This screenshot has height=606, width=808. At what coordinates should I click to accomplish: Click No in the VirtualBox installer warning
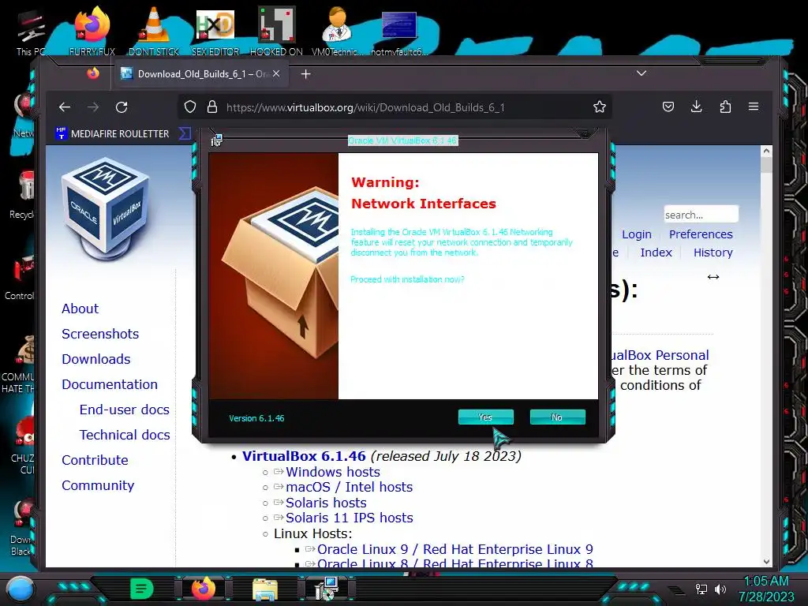[x=557, y=417]
